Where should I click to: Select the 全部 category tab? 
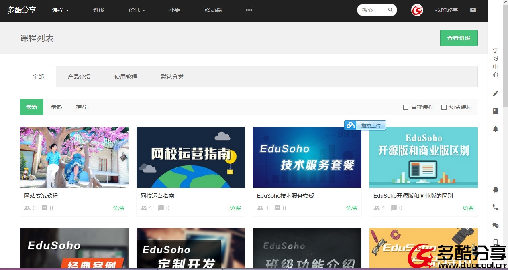[x=38, y=77]
